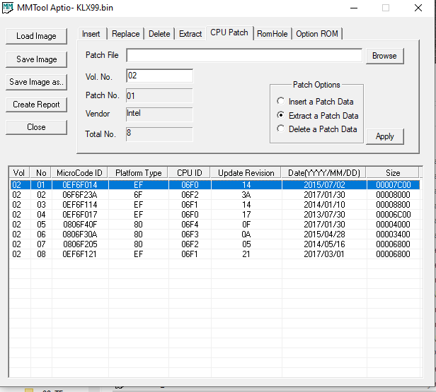Choose Extract a Patch Data radio button

tap(317, 115)
